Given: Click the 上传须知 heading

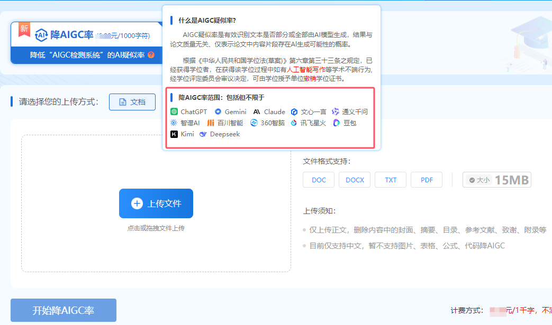Looking at the screenshot, I should [x=319, y=211].
